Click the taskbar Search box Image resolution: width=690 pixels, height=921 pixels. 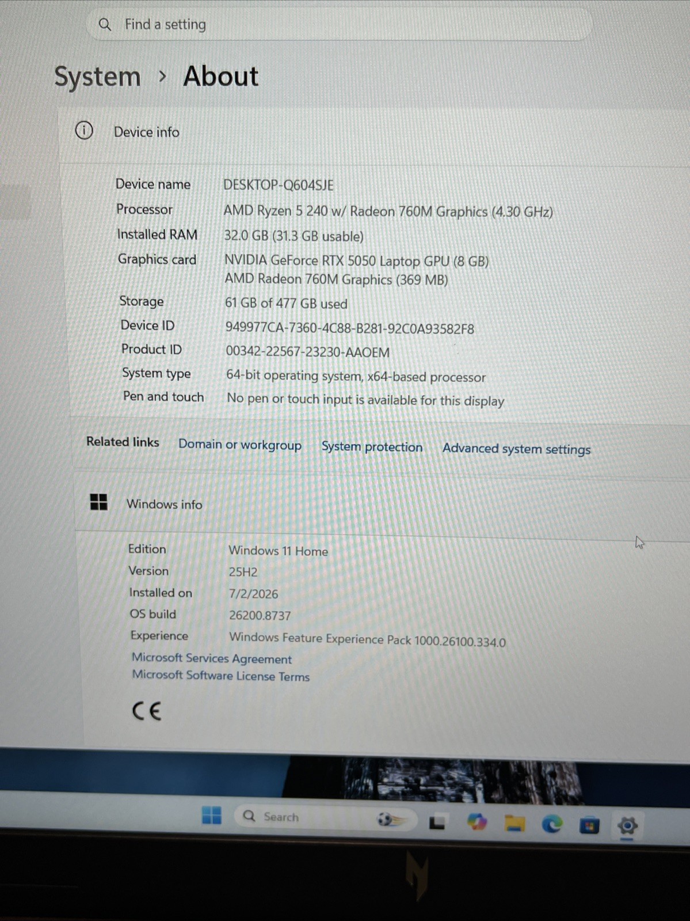click(325, 817)
